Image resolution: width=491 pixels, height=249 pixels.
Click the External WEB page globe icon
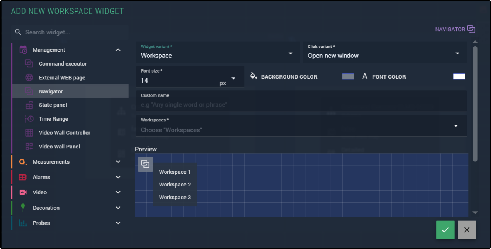tap(29, 78)
